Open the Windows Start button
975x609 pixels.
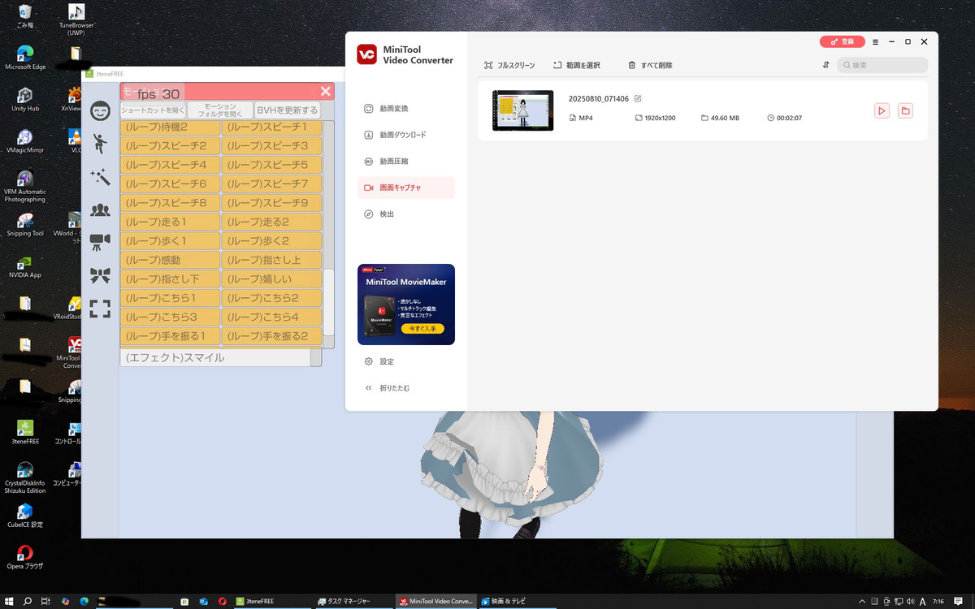7,602
